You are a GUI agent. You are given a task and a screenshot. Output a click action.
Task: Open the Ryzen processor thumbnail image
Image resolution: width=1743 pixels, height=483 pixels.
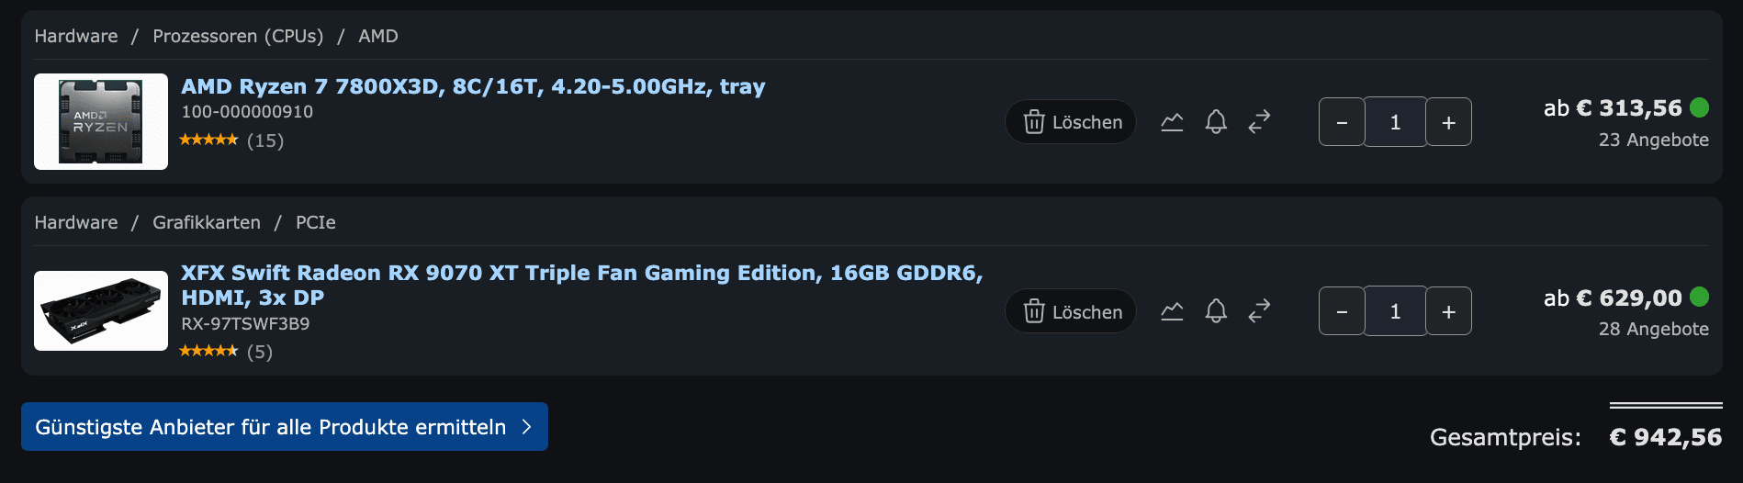101,122
